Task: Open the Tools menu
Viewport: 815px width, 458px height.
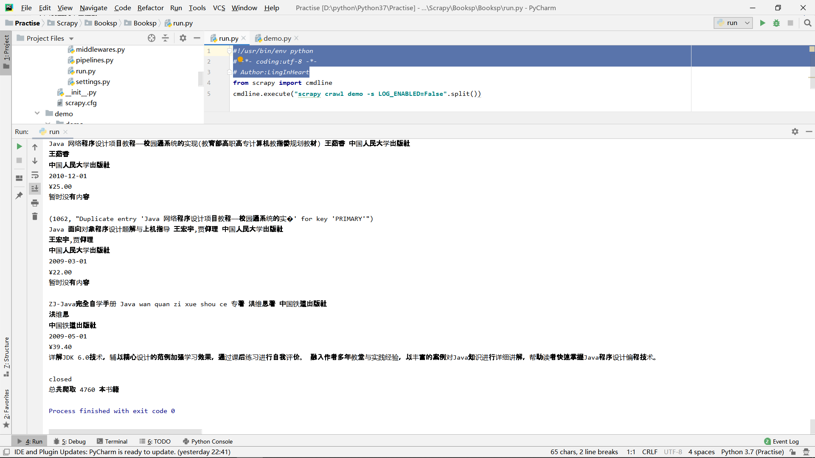Action: tap(197, 8)
